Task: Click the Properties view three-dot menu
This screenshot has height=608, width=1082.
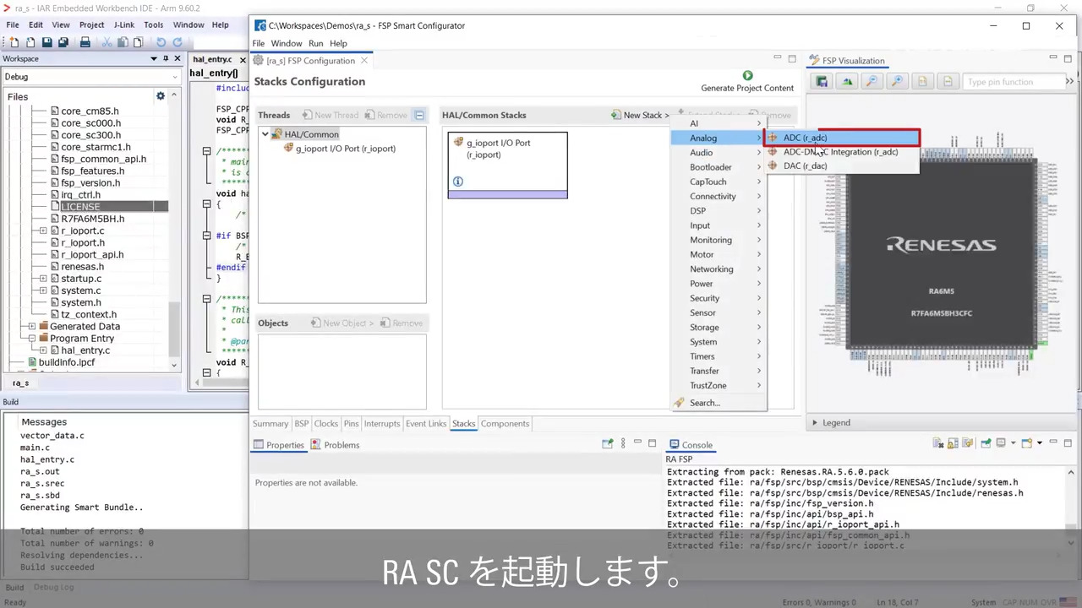Action: [623, 443]
